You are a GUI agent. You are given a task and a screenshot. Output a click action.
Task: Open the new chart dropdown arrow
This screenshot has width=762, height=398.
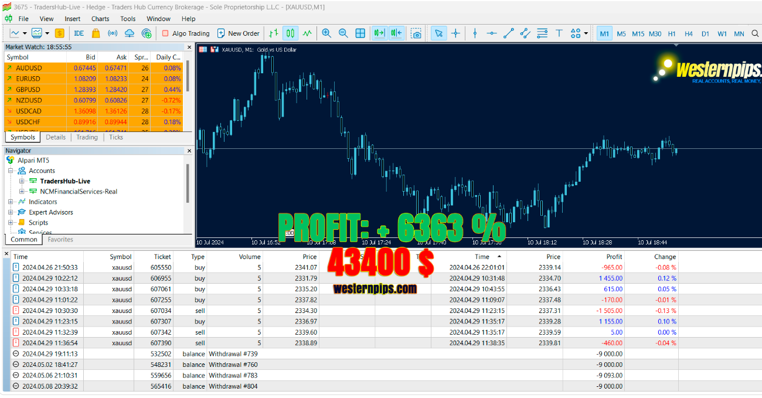[25, 33]
